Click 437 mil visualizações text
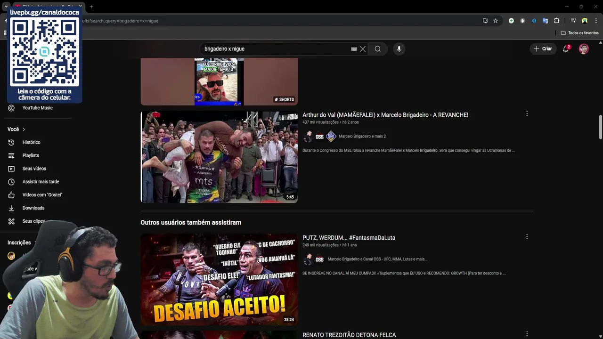This screenshot has height=339, width=603. coord(320,122)
